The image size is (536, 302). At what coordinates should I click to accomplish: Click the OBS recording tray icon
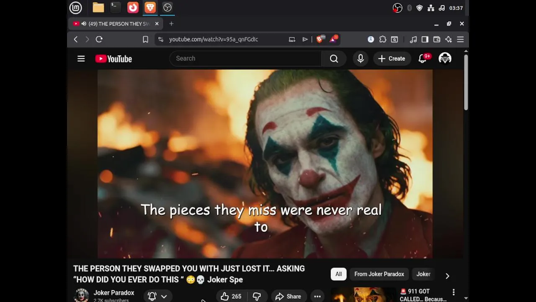click(397, 8)
